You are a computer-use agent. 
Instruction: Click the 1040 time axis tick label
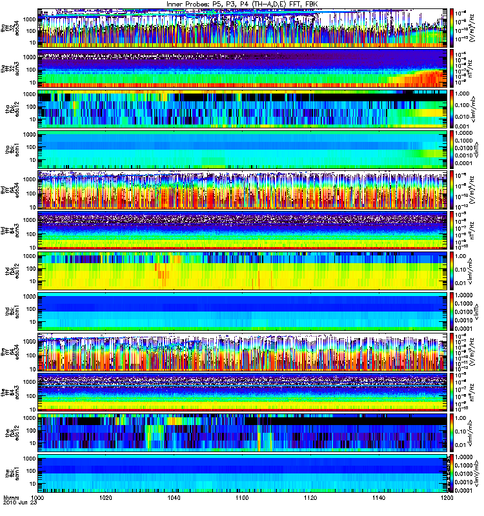tap(174, 497)
